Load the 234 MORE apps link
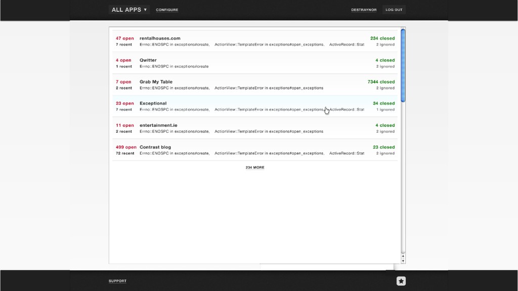The height and width of the screenshot is (291, 518). pos(255,168)
